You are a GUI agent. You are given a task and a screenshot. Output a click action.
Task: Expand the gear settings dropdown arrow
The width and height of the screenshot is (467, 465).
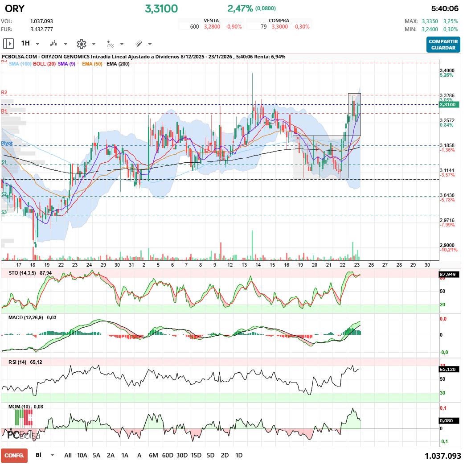[94, 44]
